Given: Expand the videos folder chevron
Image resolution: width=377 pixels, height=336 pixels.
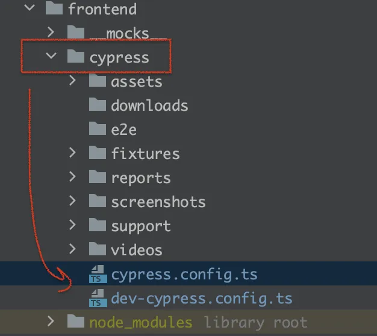Looking at the screenshot, I should coord(72,249).
